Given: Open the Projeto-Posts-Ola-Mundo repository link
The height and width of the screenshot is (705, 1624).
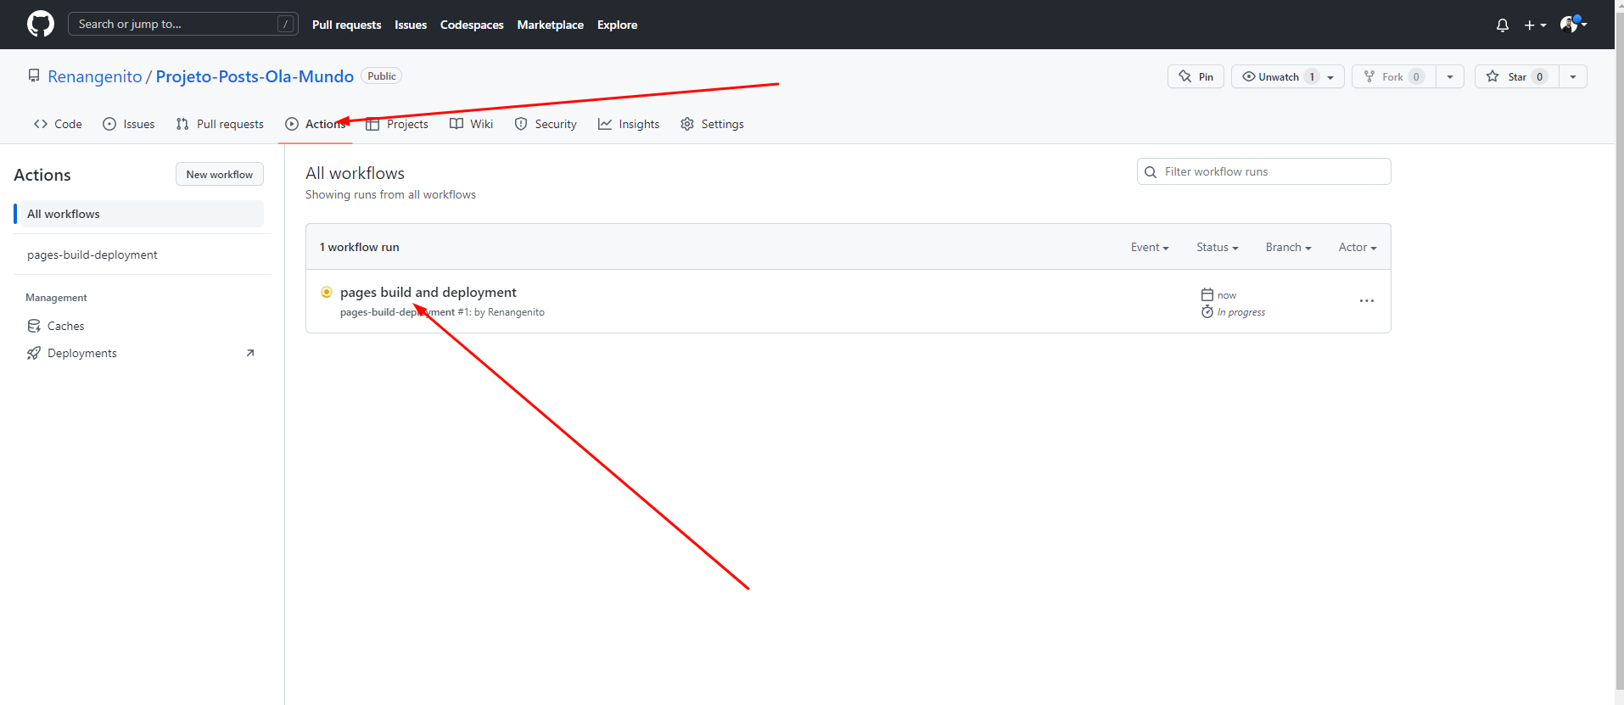Looking at the screenshot, I should pos(255,76).
